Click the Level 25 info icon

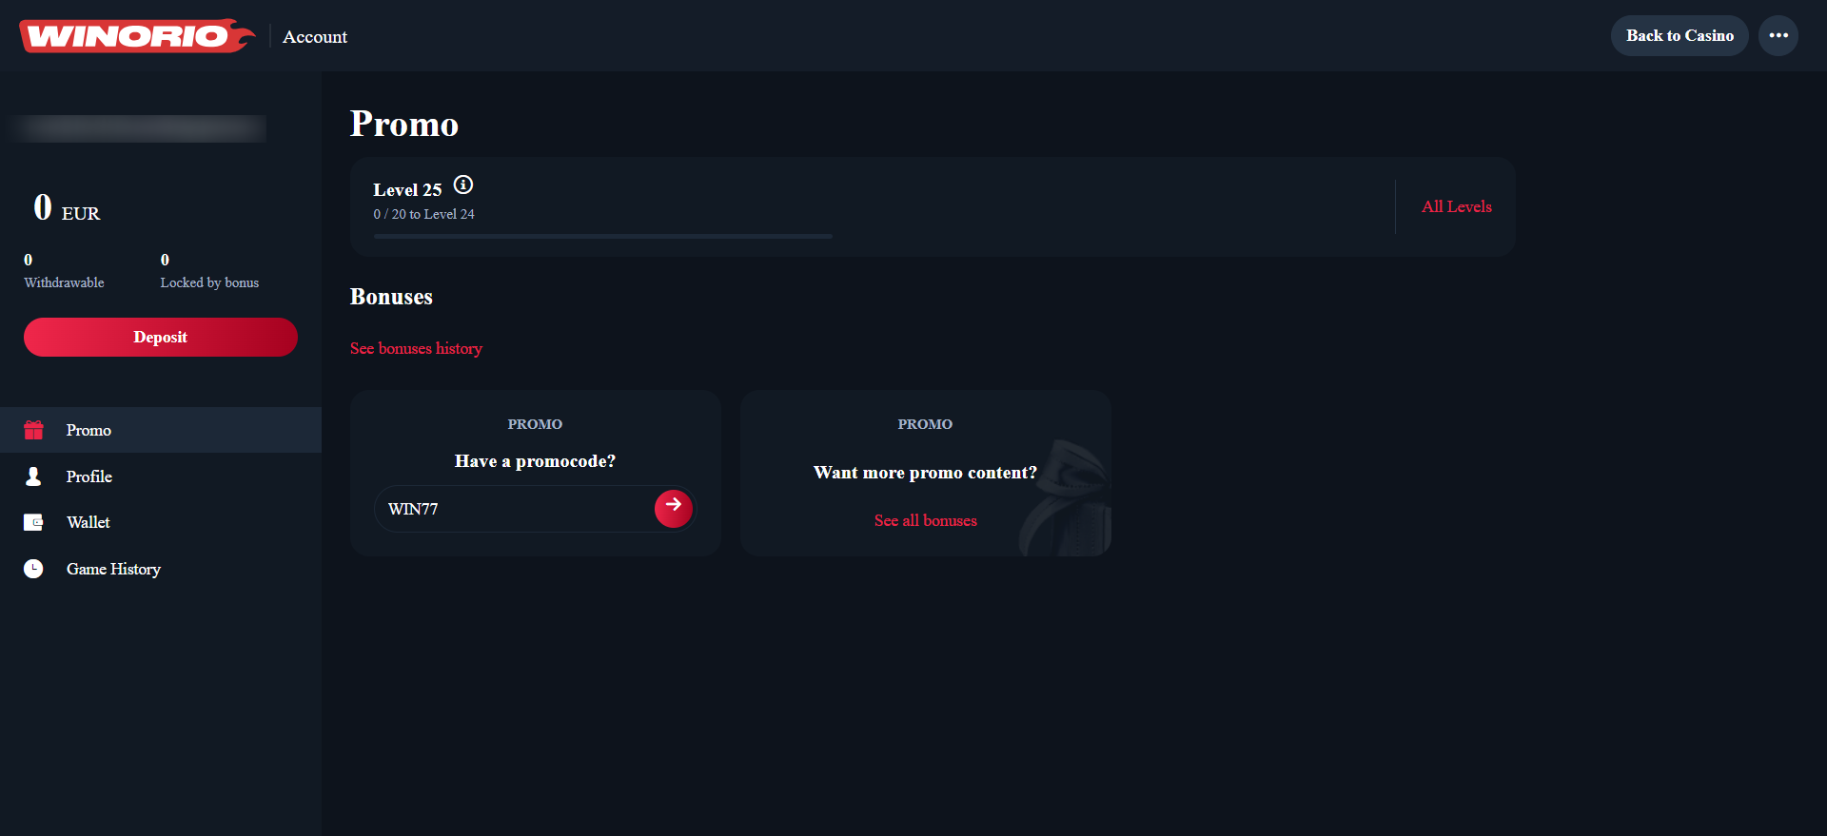coord(463,185)
